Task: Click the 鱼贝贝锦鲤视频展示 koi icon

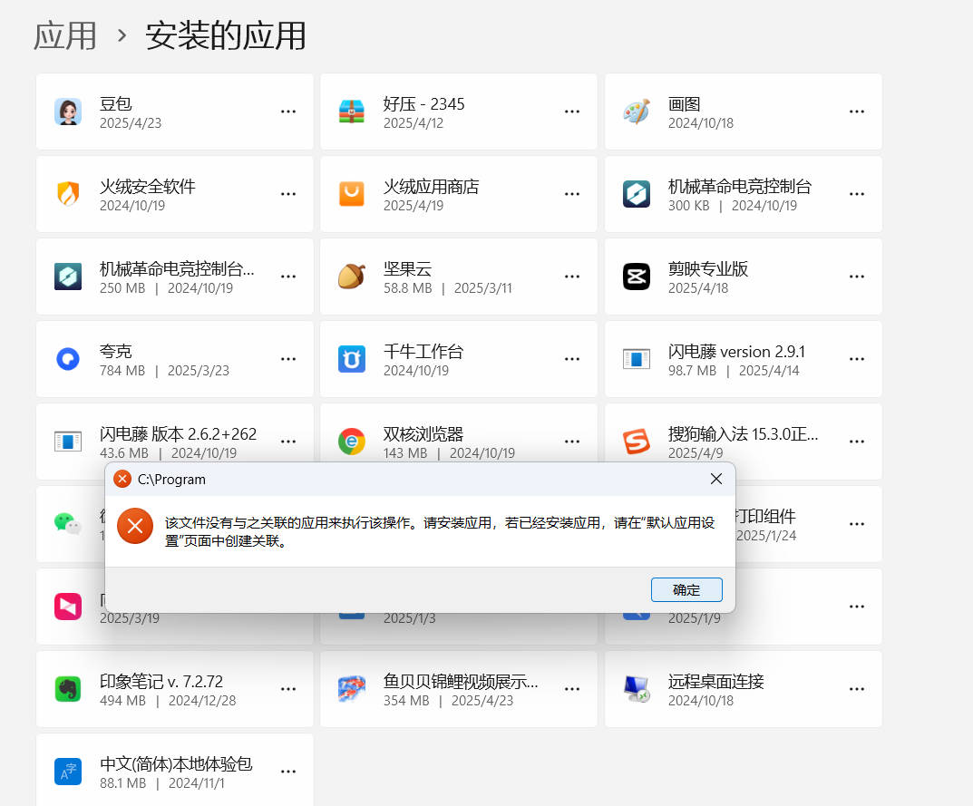Action: point(351,689)
